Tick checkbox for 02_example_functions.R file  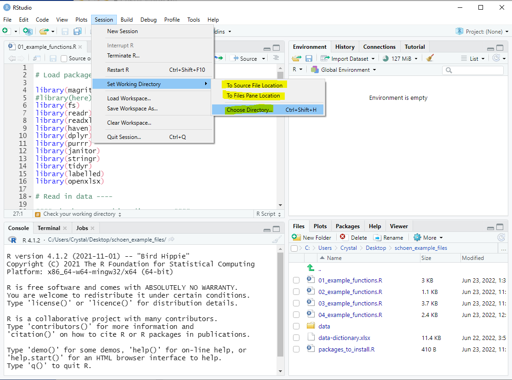click(296, 292)
